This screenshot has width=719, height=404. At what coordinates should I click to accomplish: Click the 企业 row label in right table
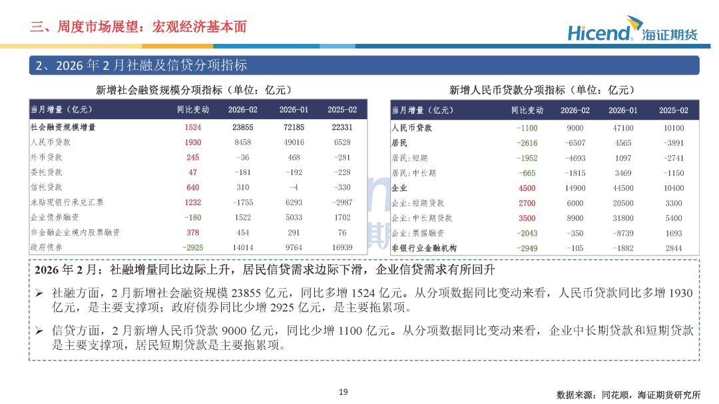[x=399, y=188]
